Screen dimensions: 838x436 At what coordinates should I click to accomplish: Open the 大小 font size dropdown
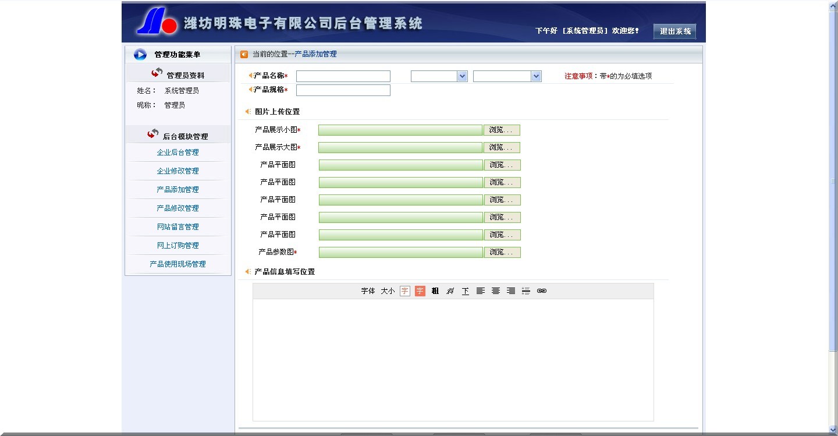[387, 291]
